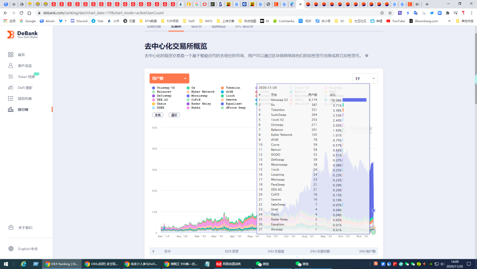Open the Discord bookmark
The width and height of the screenshot is (477, 269).
(x=79, y=21)
